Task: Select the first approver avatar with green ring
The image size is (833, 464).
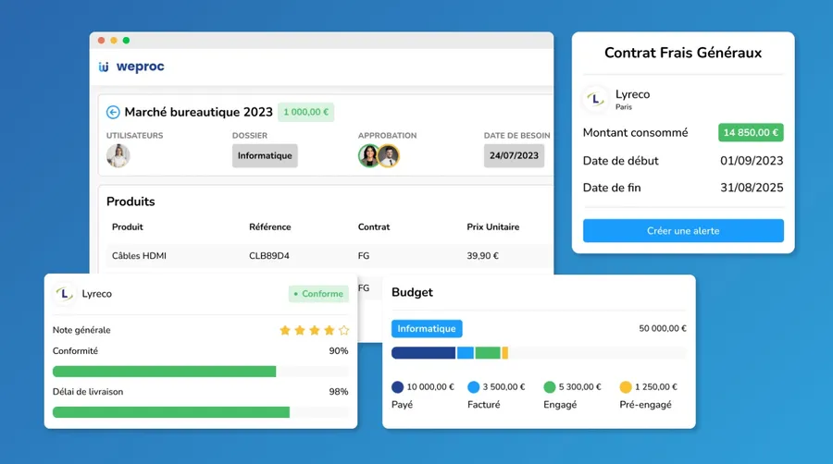Action: coord(368,156)
